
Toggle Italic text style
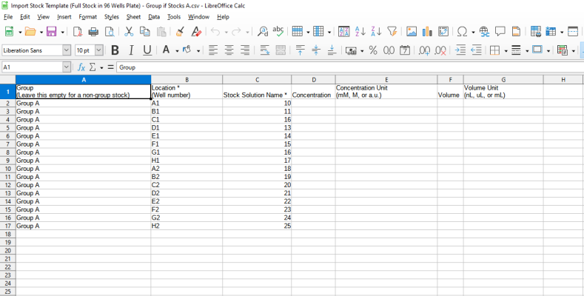point(131,50)
